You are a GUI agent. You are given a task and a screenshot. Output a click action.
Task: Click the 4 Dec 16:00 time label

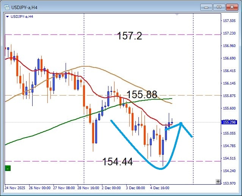pos(160,188)
